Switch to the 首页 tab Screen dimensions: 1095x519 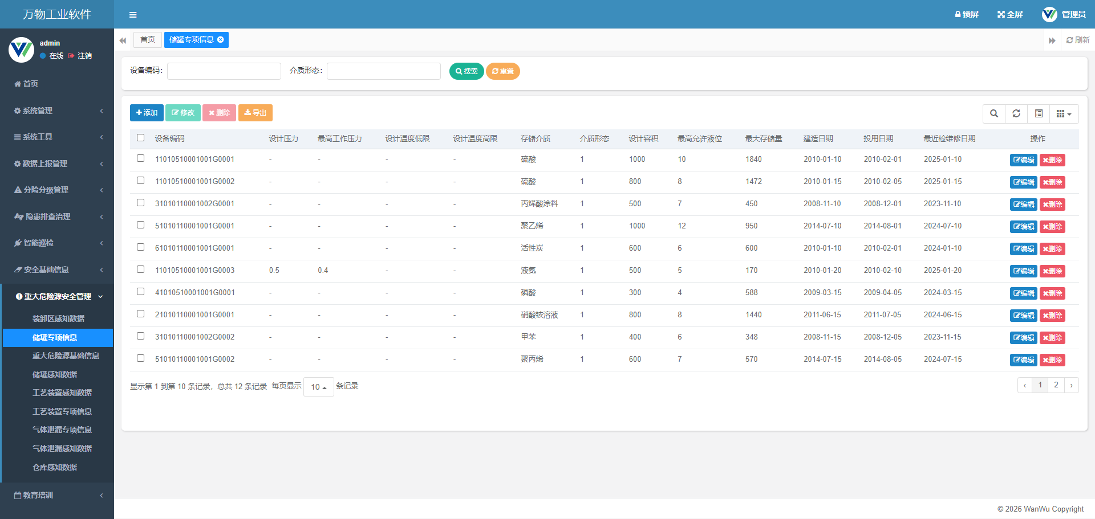click(x=148, y=40)
